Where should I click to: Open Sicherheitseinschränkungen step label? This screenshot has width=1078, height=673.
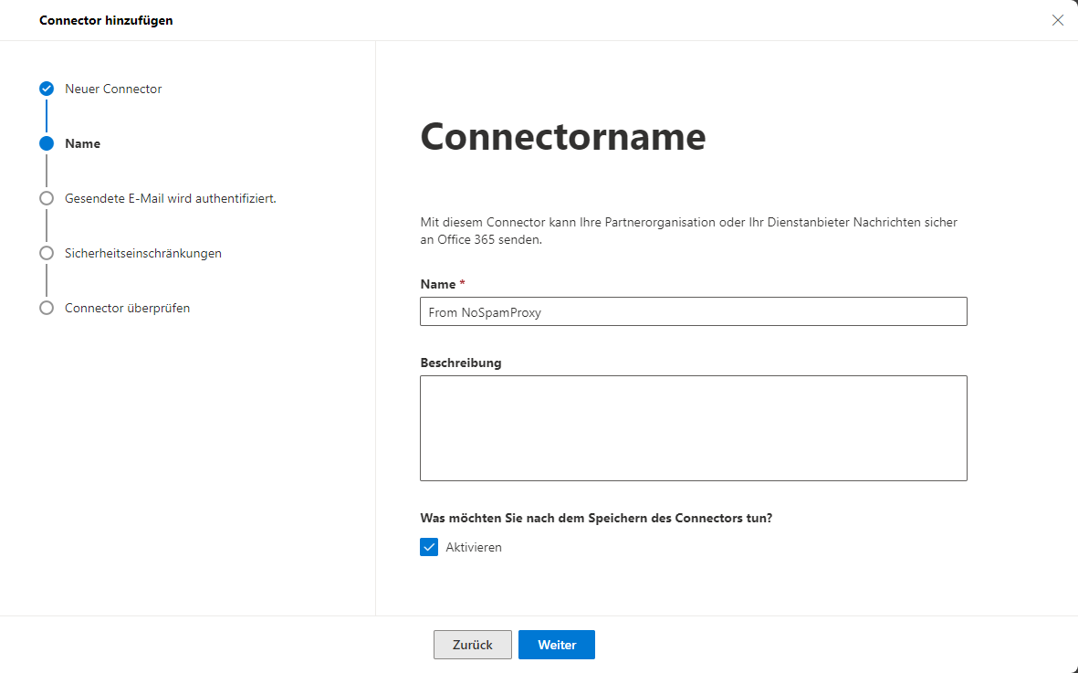pyautogui.click(x=143, y=254)
